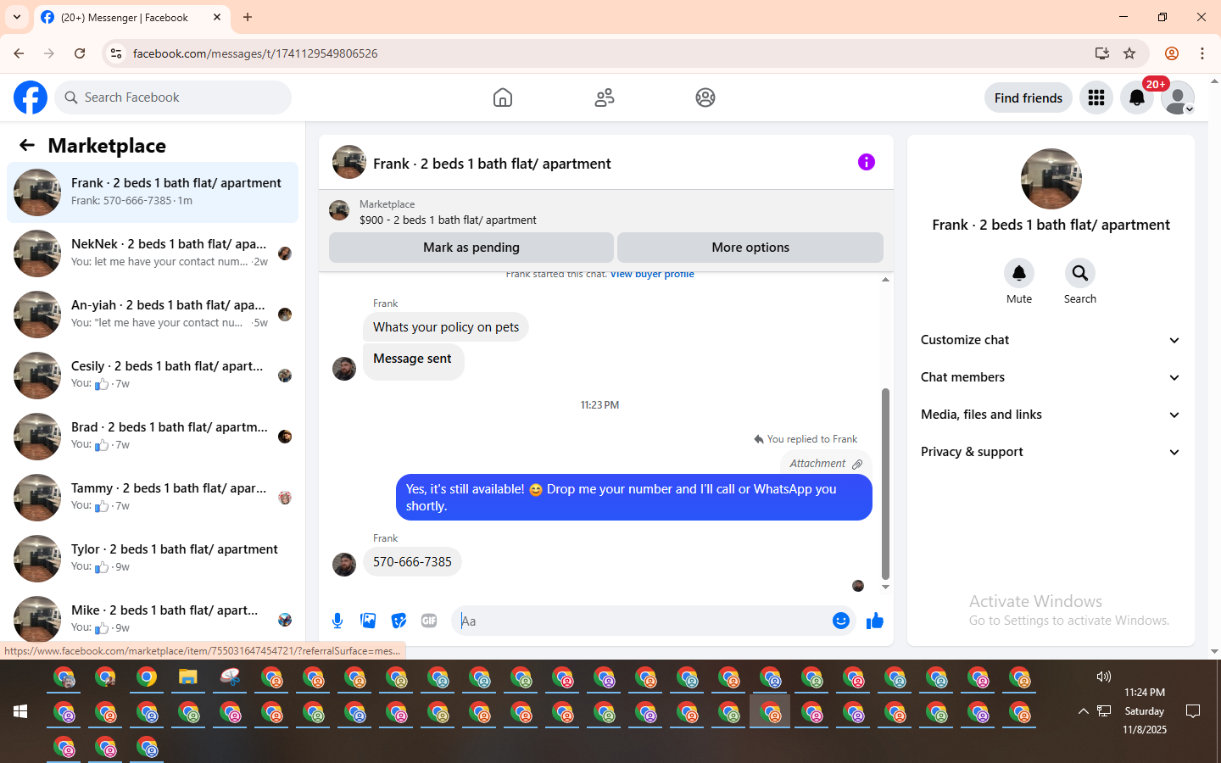This screenshot has height=763, width=1221.
Task: Open the Chrome three-dot menu
Action: pos(1202,53)
